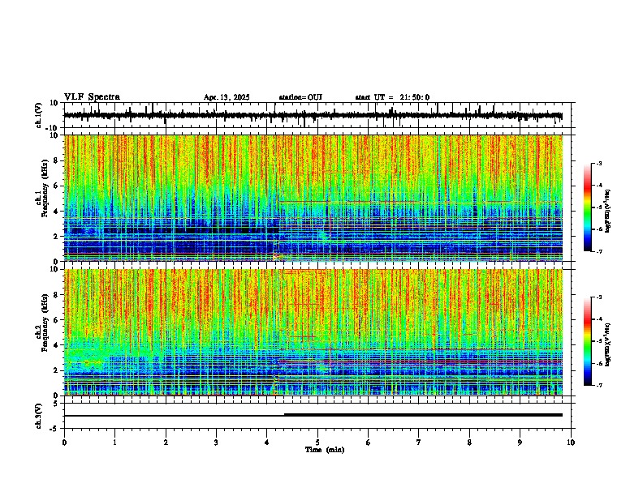This screenshot has width=643, height=496.
Task: Click the ch.1 spectrogram plot area
Action: (313, 198)
